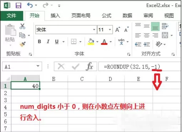The image size is (182, 132).
Task: Copy selection with copy icon
Action: [x=22, y=35]
